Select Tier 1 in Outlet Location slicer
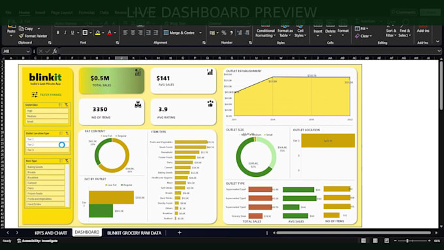Screen dimensions: 444x250 coord(48,139)
